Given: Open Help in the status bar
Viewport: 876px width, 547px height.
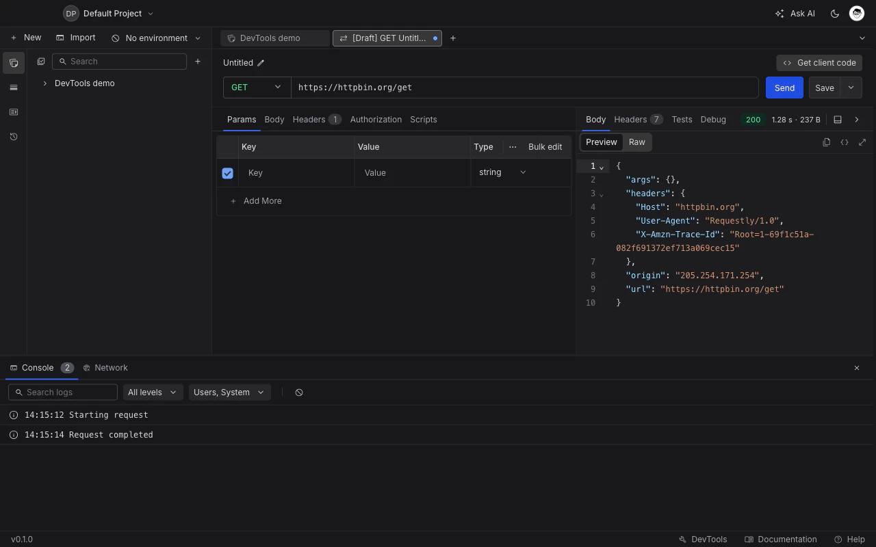Looking at the screenshot, I should tap(850, 539).
